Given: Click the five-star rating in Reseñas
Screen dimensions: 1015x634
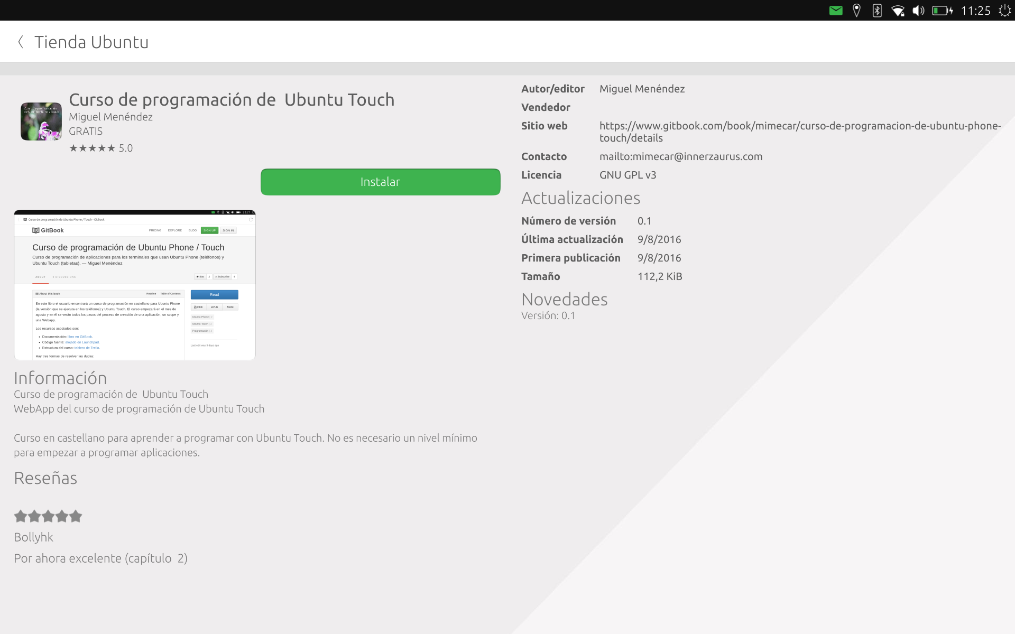Looking at the screenshot, I should [x=48, y=516].
